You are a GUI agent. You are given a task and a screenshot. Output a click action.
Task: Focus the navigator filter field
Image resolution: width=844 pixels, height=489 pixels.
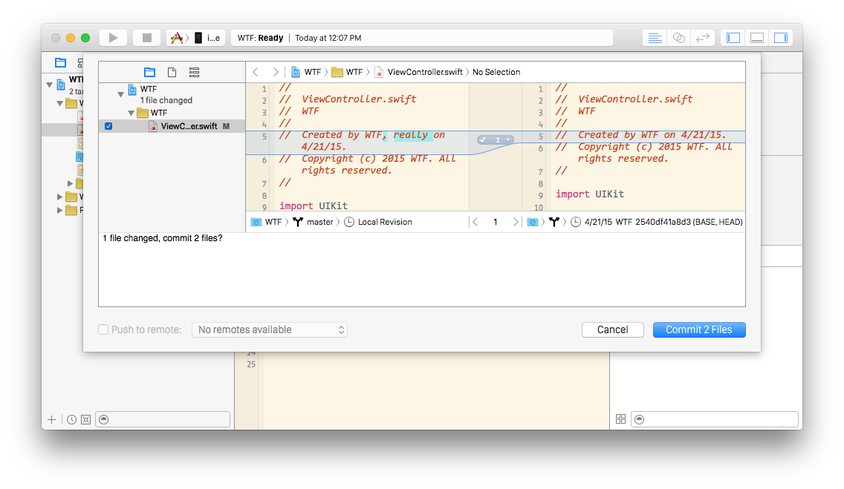click(x=163, y=420)
